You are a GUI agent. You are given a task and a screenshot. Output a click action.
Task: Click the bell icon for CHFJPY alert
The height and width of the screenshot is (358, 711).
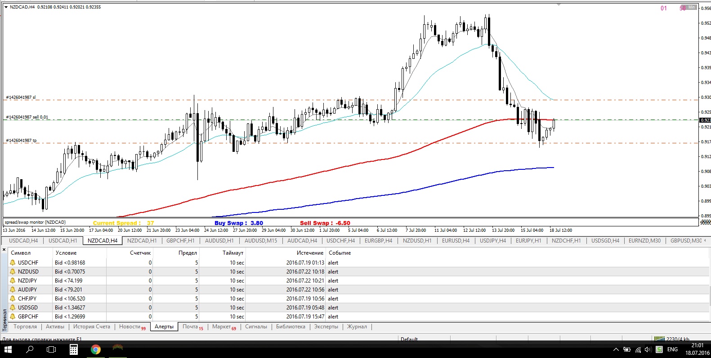13,299
